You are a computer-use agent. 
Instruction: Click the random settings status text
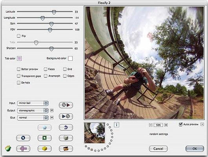159,134
